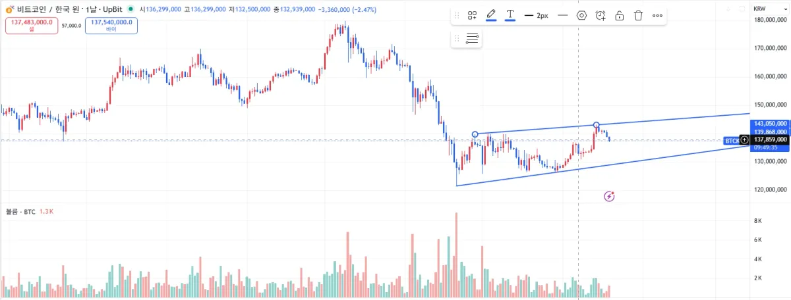Click the purple lightning bolt icon
Viewport: 791px width, 300px height.
click(610, 196)
